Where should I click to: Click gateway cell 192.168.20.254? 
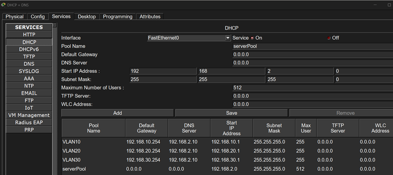click(143, 151)
